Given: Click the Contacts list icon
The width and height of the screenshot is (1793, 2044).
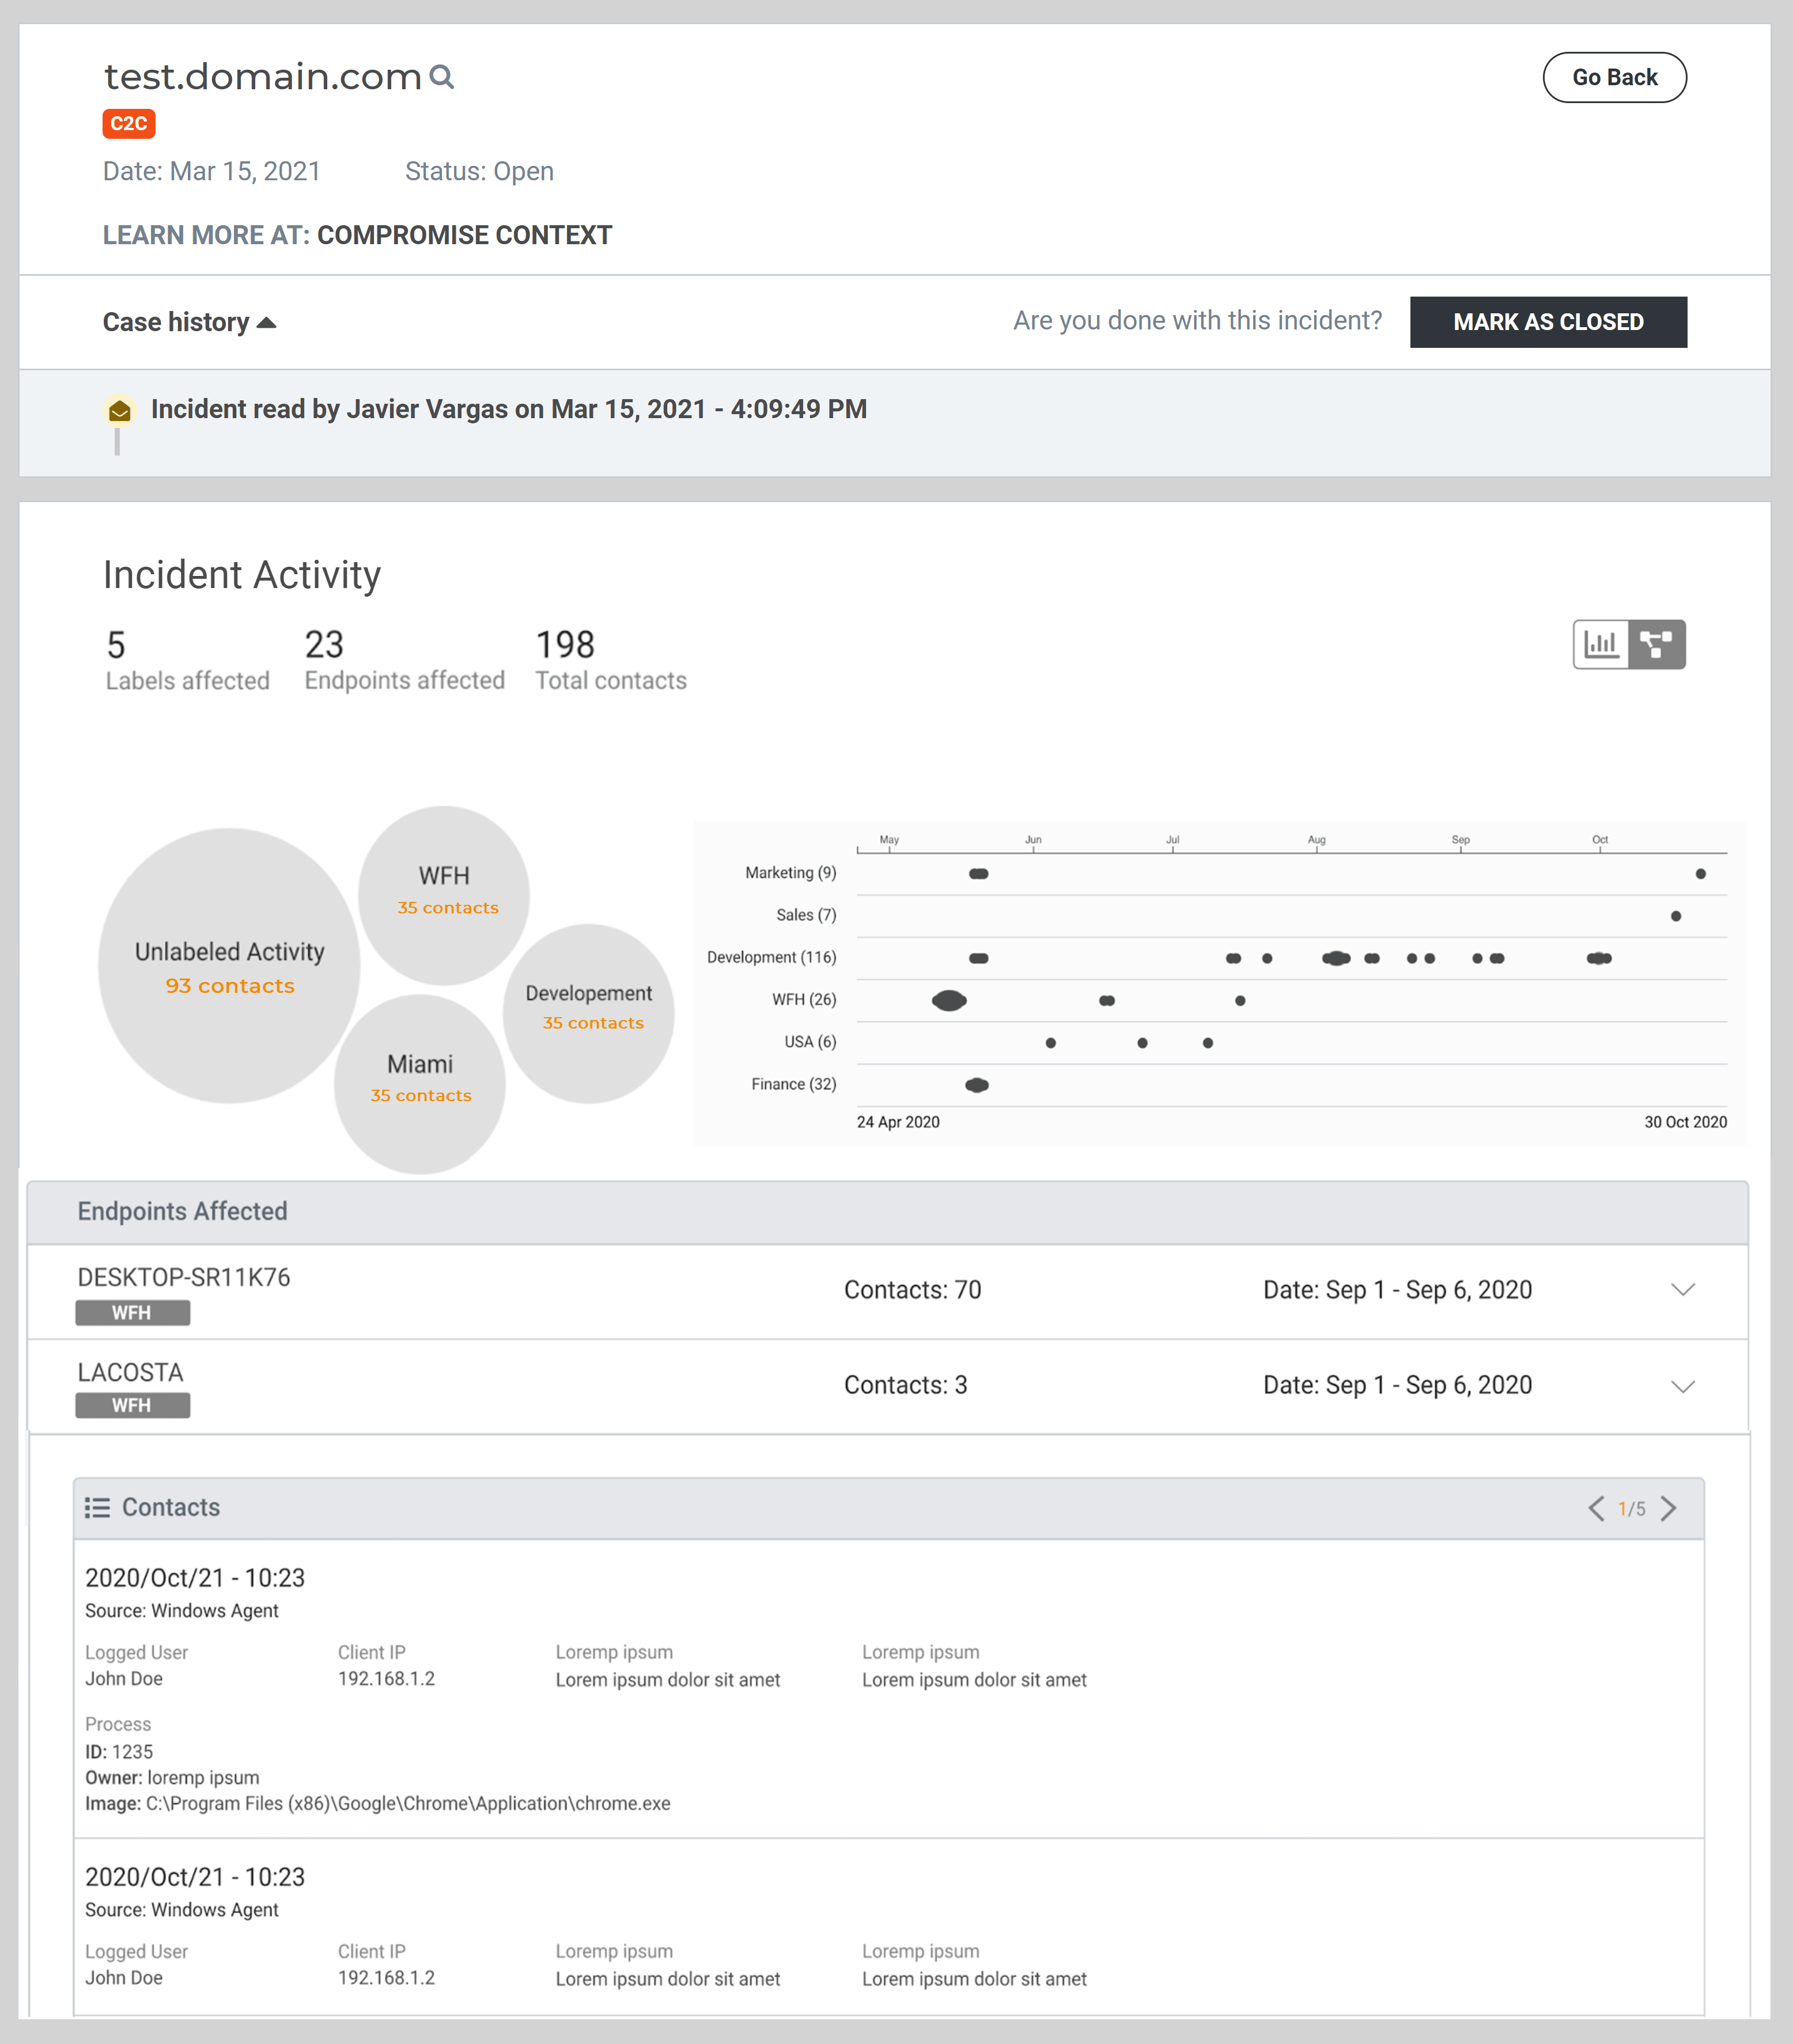Looking at the screenshot, I should click(97, 1507).
